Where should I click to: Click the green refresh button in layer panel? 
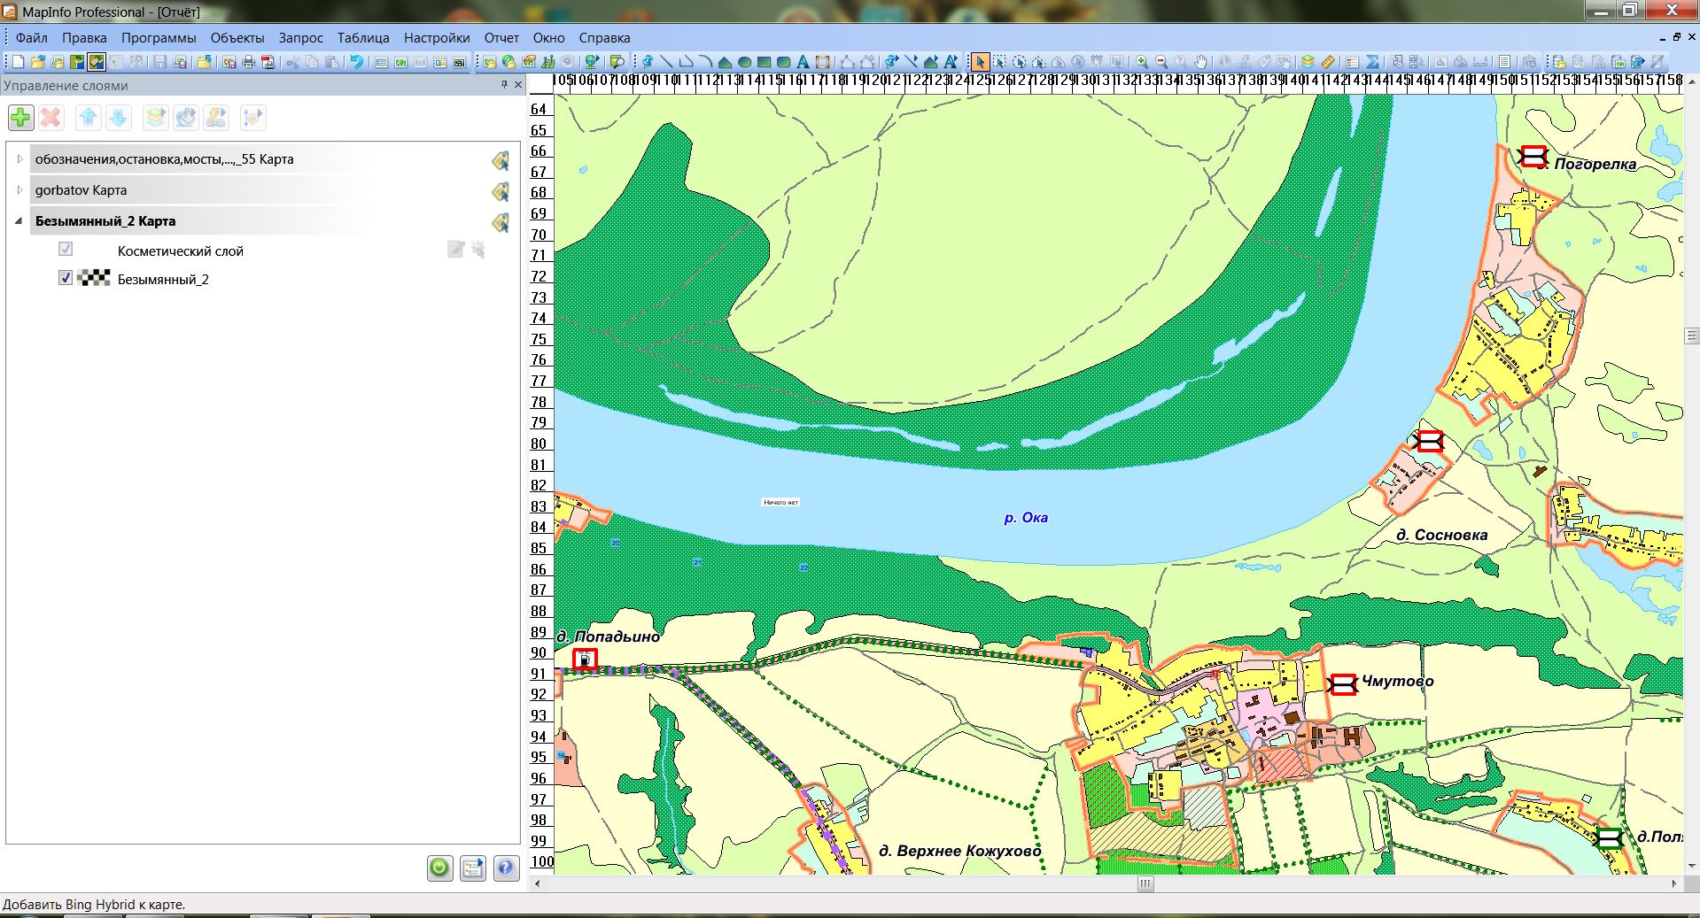439,868
